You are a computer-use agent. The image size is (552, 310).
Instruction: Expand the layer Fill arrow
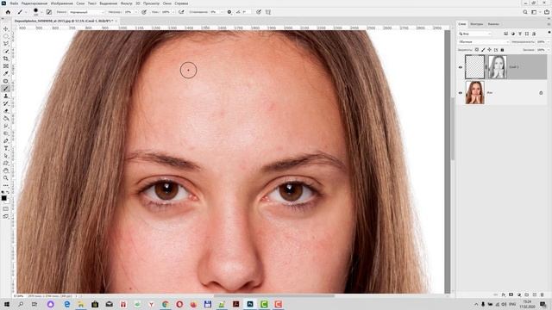[549, 50]
